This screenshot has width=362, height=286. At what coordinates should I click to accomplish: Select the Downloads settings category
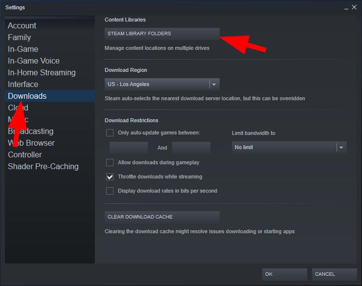pyautogui.click(x=50, y=96)
